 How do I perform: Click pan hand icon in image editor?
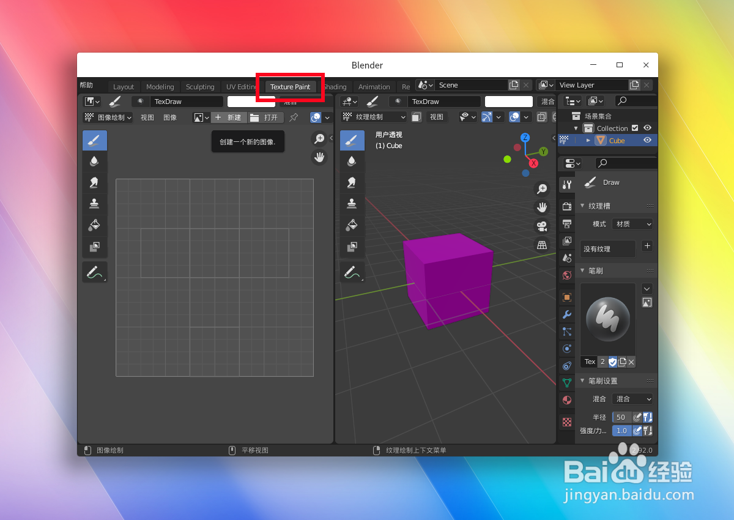click(x=319, y=157)
